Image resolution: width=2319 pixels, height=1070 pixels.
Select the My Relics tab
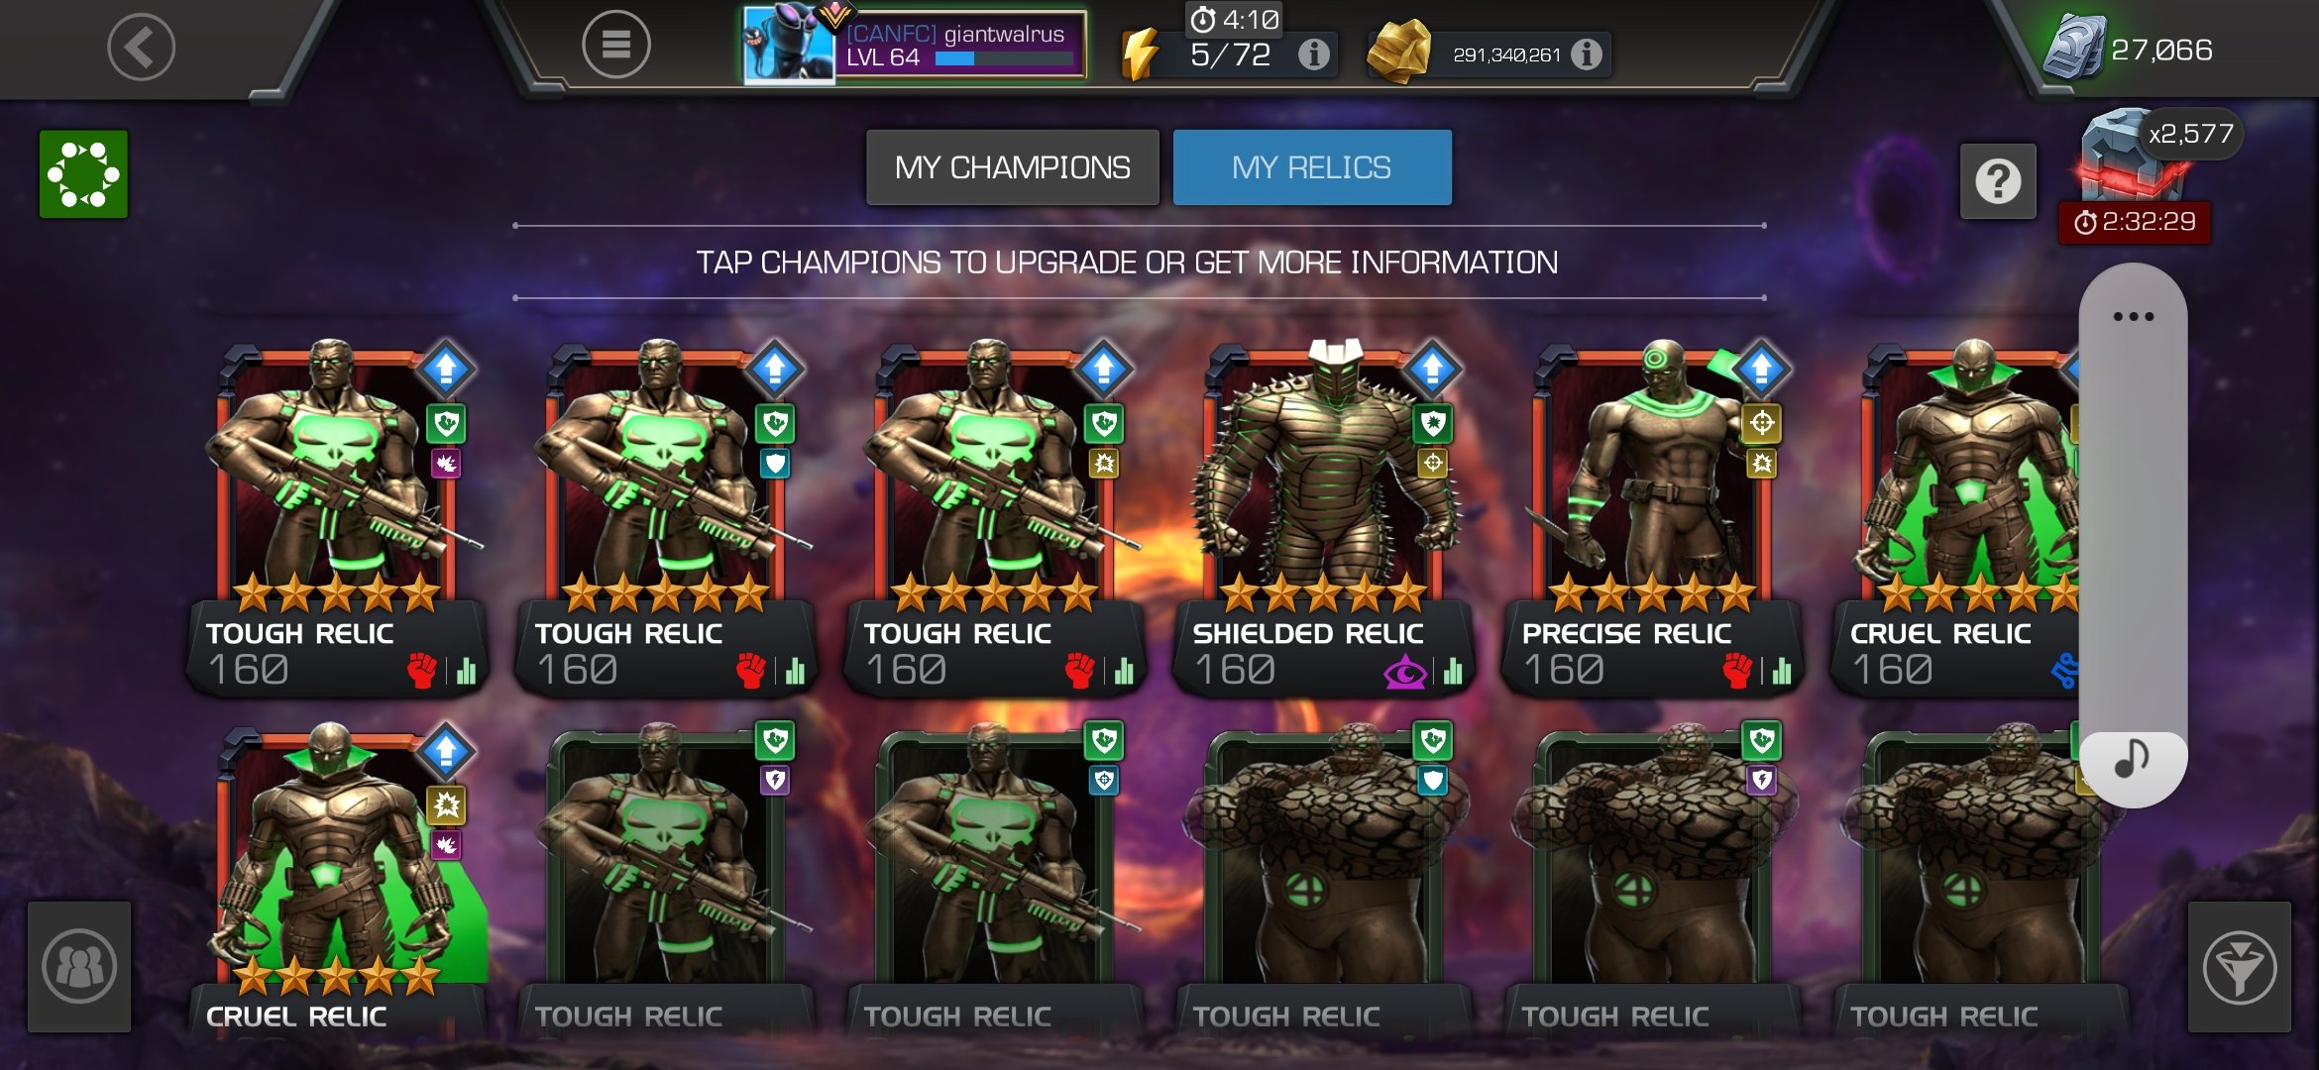[1312, 167]
